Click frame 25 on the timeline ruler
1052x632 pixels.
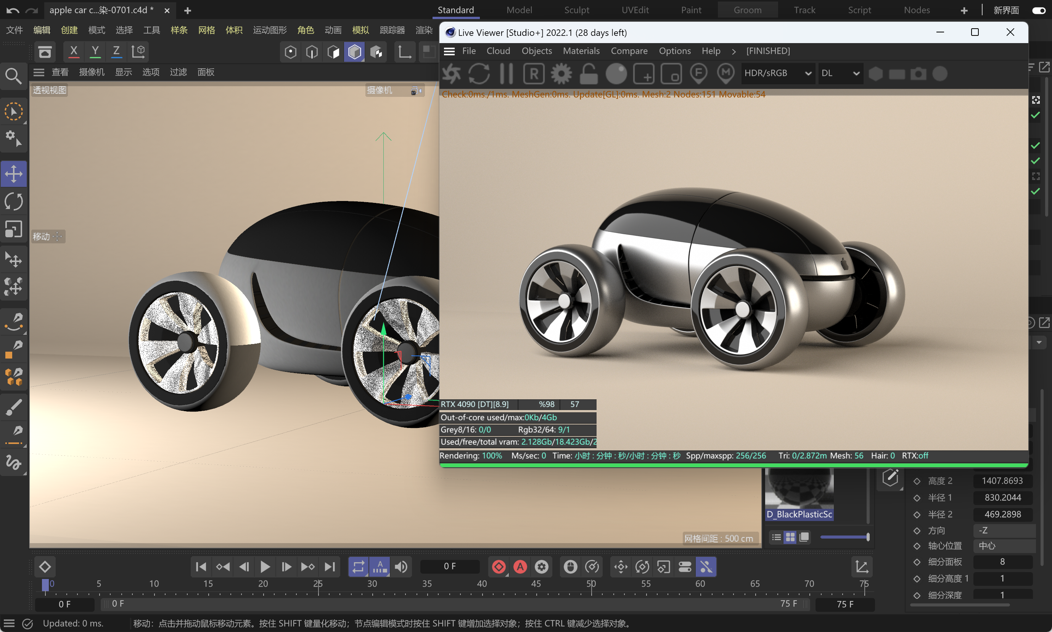coord(318,584)
